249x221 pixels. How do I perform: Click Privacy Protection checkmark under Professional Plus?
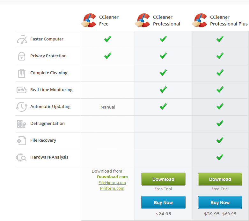point(220,56)
